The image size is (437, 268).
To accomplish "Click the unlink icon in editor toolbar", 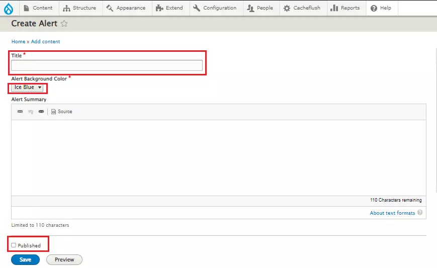I will tap(31, 112).
